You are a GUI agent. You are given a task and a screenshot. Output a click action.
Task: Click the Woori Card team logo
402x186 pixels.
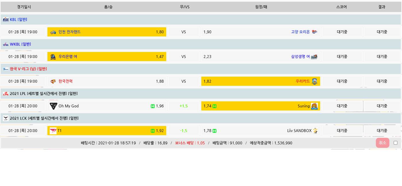pyautogui.click(x=314, y=82)
